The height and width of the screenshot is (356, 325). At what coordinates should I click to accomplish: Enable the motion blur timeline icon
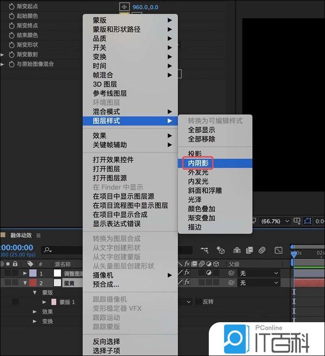[x=262, y=250]
